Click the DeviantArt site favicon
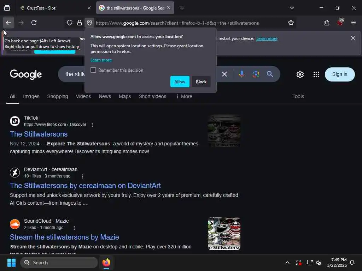The height and width of the screenshot is (271, 362). [15, 172]
